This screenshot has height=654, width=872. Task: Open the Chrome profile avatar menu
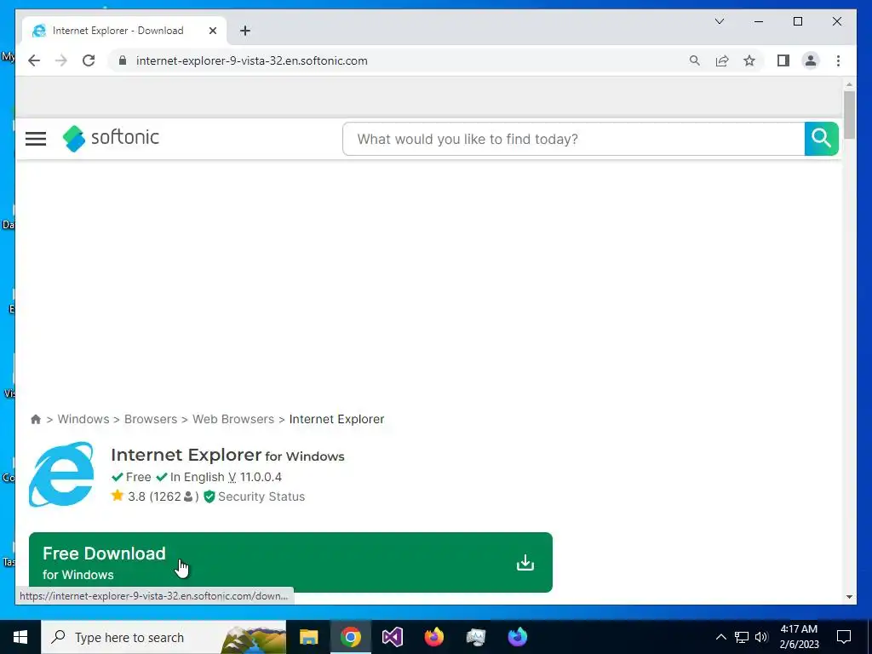(x=811, y=60)
